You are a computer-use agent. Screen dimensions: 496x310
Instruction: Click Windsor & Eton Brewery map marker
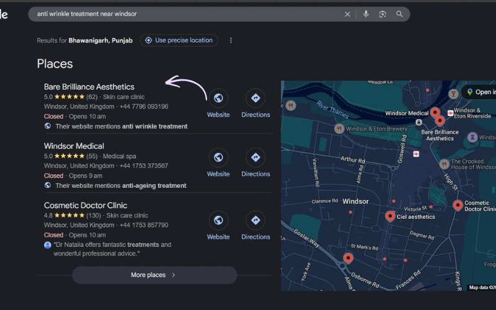coord(339,128)
